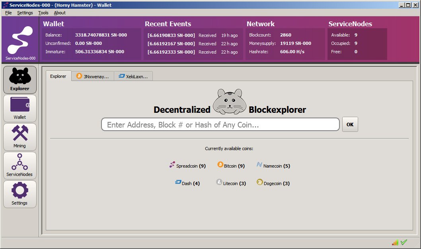Image resolution: width=421 pixels, height=249 pixels.
Task: Click the signal strength status icon
Action: click(395, 242)
